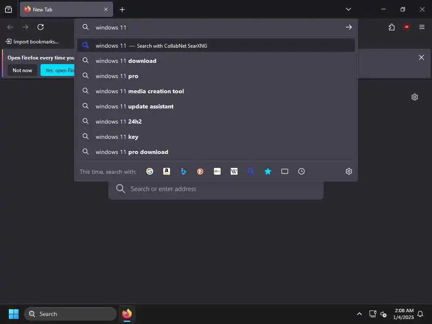Search with CollabNet SearXNG icon
The height and width of the screenshot is (324, 432).
pyautogui.click(x=251, y=171)
